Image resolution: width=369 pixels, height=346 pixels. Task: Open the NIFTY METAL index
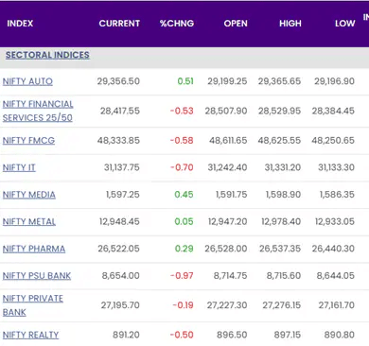[29, 222]
